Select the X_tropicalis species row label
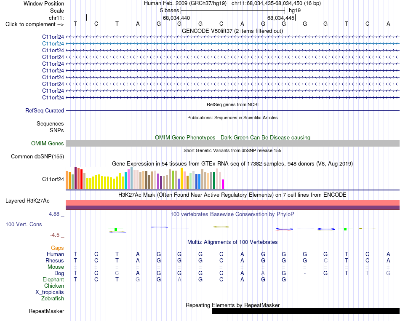The image size is (400, 321). tap(50, 292)
